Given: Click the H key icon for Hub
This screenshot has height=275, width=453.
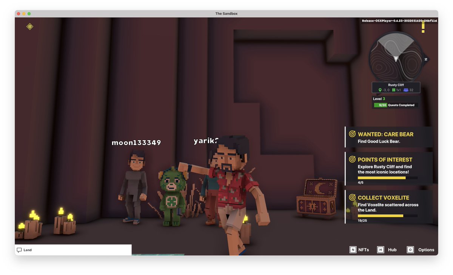Looking at the screenshot, I should [381, 250].
